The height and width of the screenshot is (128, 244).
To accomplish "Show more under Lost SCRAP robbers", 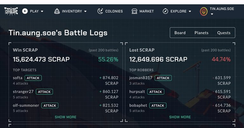I will tap(180, 117).
